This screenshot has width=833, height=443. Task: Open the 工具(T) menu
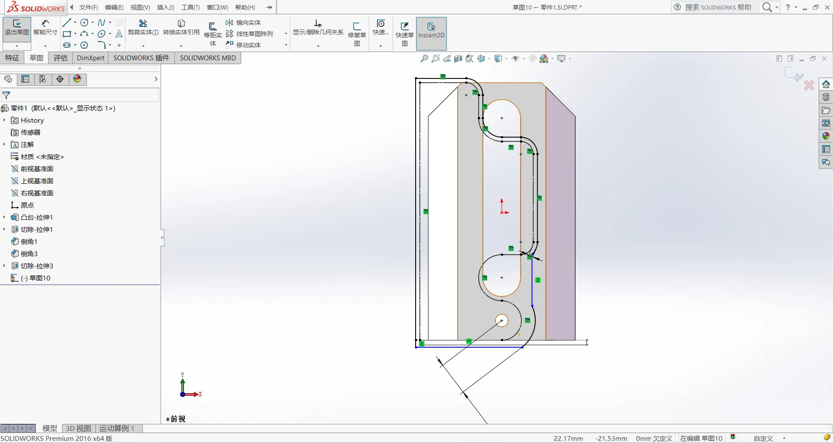190,7
